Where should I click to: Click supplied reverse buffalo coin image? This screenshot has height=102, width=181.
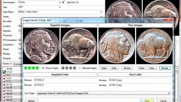(x=79, y=46)
